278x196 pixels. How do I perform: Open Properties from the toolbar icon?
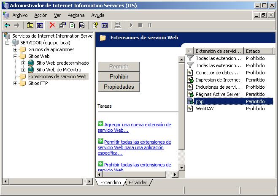tap(62, 25)
